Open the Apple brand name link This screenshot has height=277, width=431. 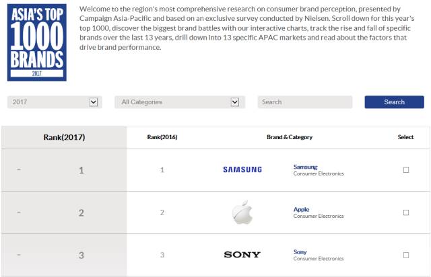click(301, 209)
